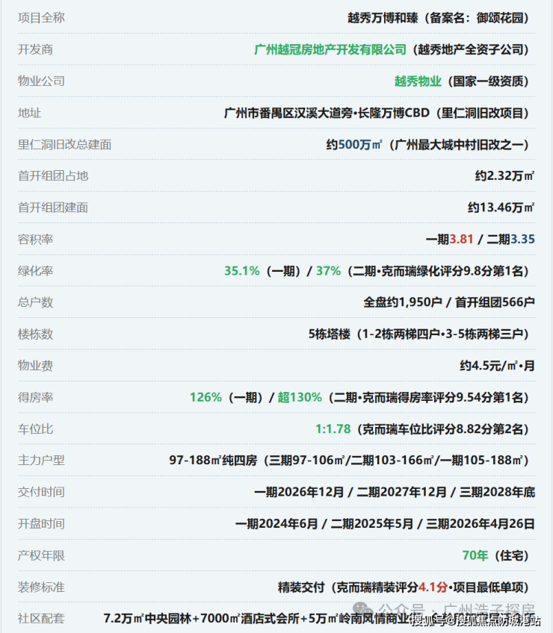Screen dimensions: 553x633
Task: Select the 二期3.35 plot ratio figure
Action: coord(510,240)
